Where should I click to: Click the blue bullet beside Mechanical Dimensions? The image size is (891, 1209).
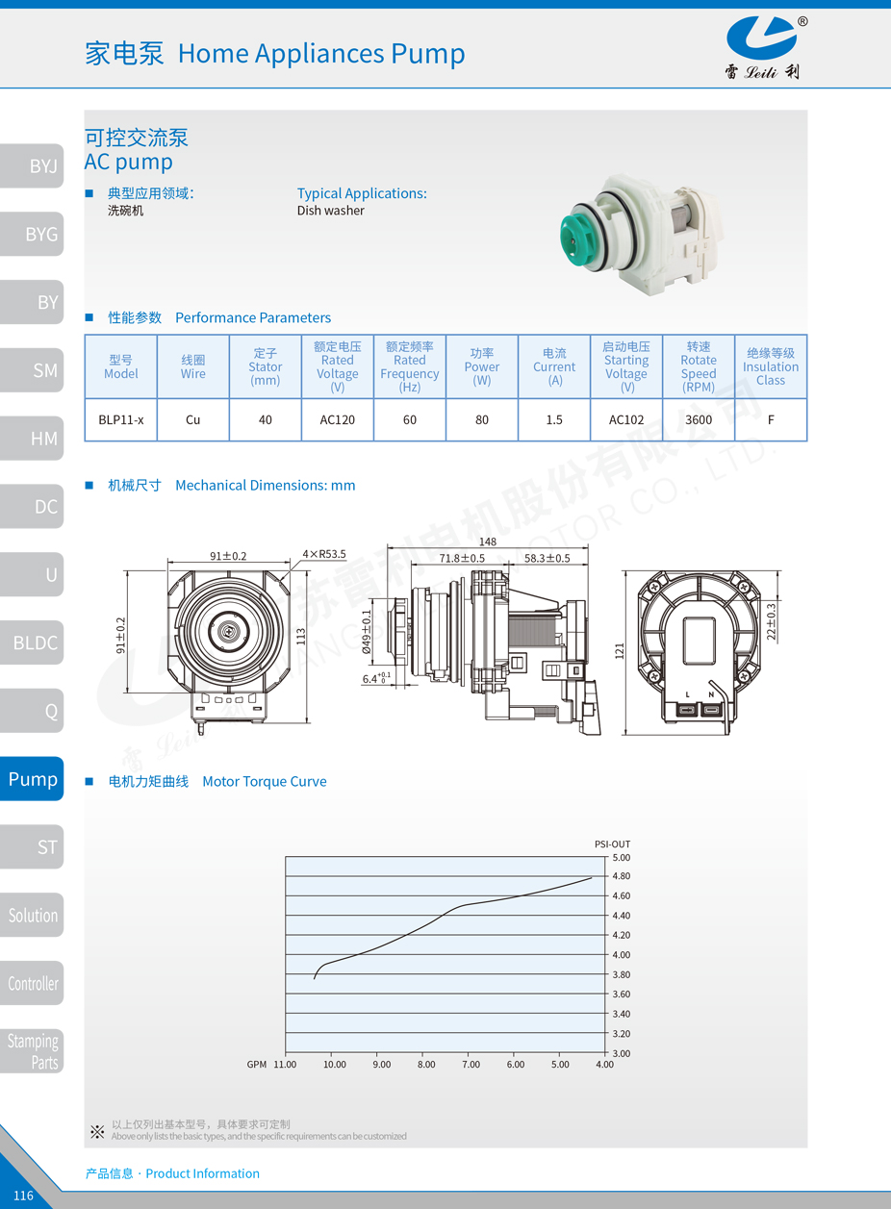tap(89, 486)
